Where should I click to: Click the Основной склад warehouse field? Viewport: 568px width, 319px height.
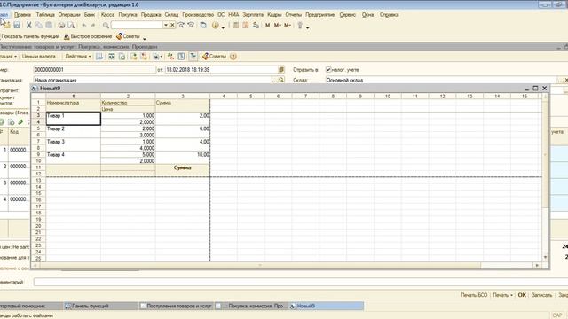[x=441, y=80]
